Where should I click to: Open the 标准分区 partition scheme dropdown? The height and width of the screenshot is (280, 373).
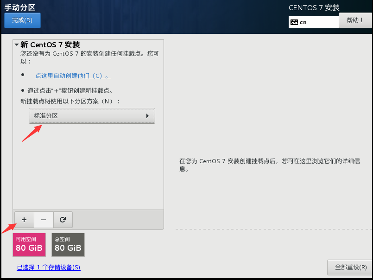92,116
